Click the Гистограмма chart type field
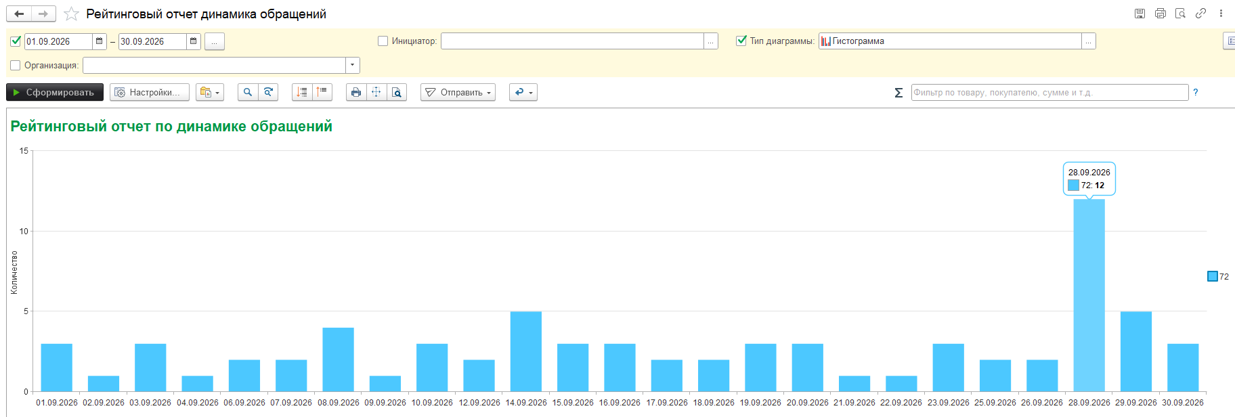The width and height of the screenshot is (1235, 417). coord(950,41)
